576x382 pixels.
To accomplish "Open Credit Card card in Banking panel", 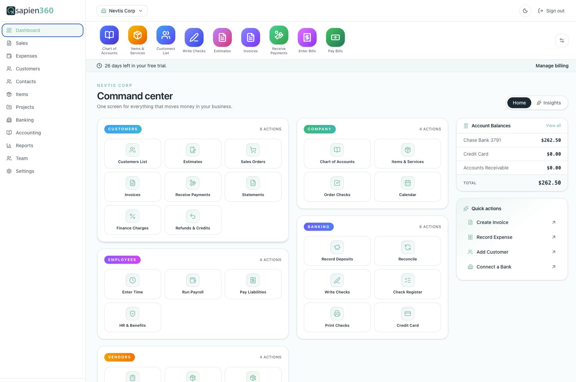I will coord(407,317).
